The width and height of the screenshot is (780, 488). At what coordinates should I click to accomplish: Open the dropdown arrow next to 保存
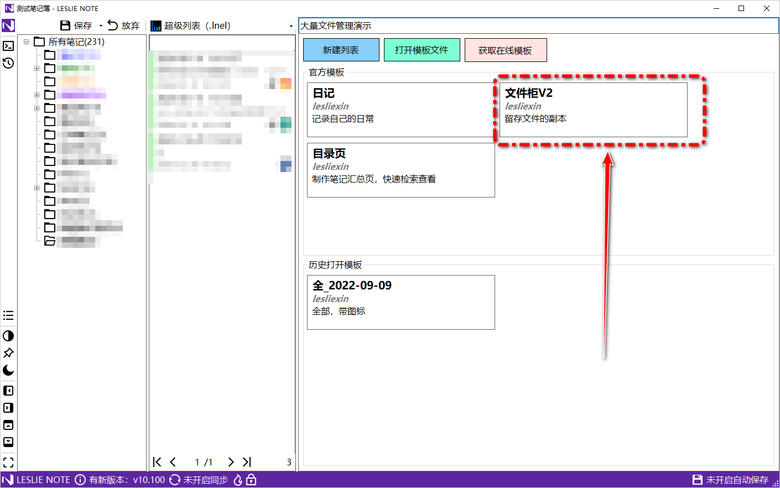[101, 26]
